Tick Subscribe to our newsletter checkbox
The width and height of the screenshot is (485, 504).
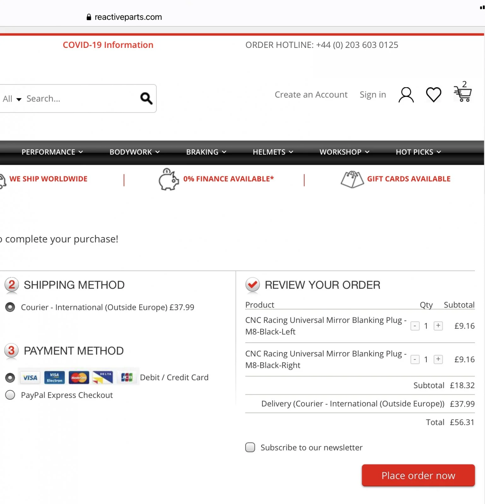click(x=250, y=447)
